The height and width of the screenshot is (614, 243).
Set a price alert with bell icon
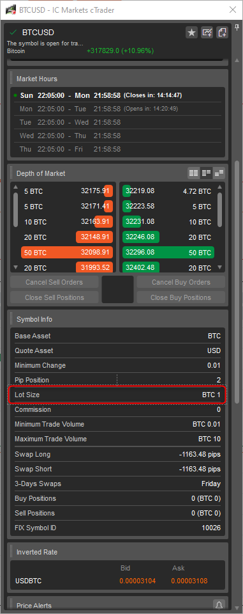(x=219, y=604)
